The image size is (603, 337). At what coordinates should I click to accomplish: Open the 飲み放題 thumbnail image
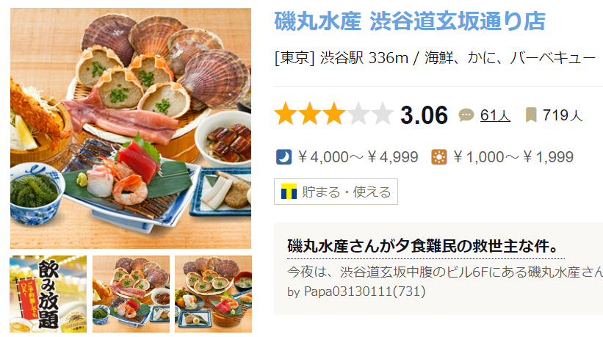click(48, 294)
